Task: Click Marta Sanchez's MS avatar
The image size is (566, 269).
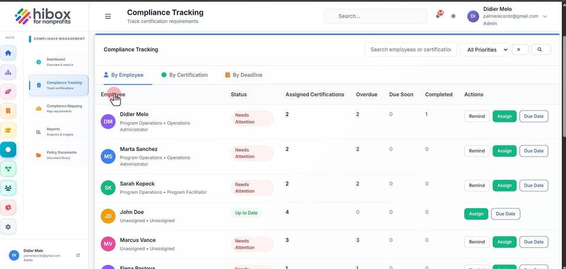Action: pos(108,156)
